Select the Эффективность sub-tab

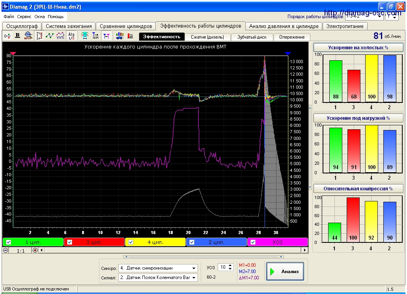(161, 37)
